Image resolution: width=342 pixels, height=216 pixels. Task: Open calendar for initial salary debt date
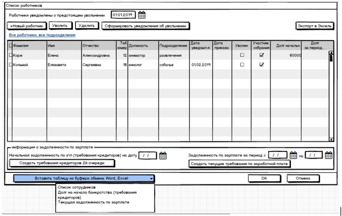pyautogui.click(x=163, y=155)
